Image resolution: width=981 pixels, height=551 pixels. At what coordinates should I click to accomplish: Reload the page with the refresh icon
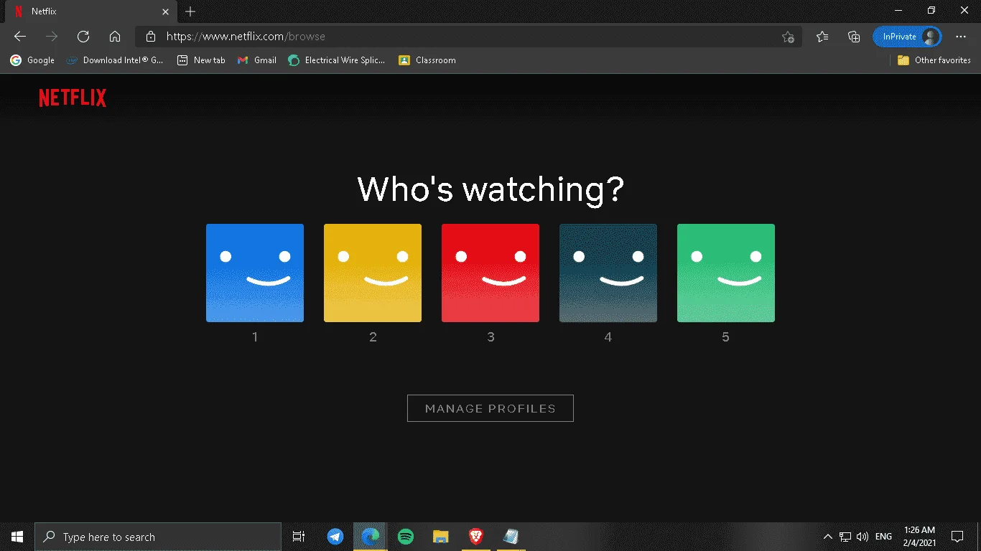tap(83, 37)
